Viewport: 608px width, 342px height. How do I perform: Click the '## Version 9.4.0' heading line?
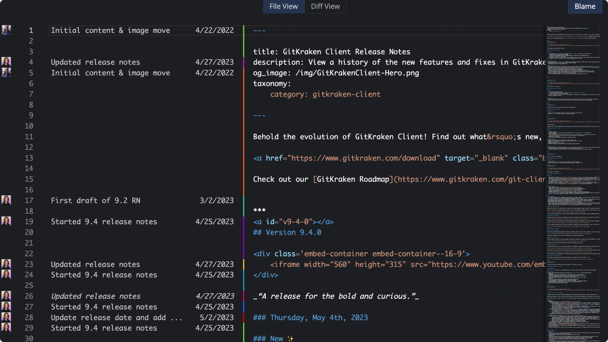click(287, 233)
